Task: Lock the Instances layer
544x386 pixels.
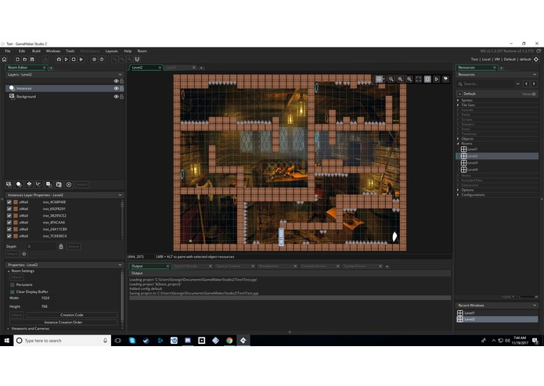Action: pos(122,88)
